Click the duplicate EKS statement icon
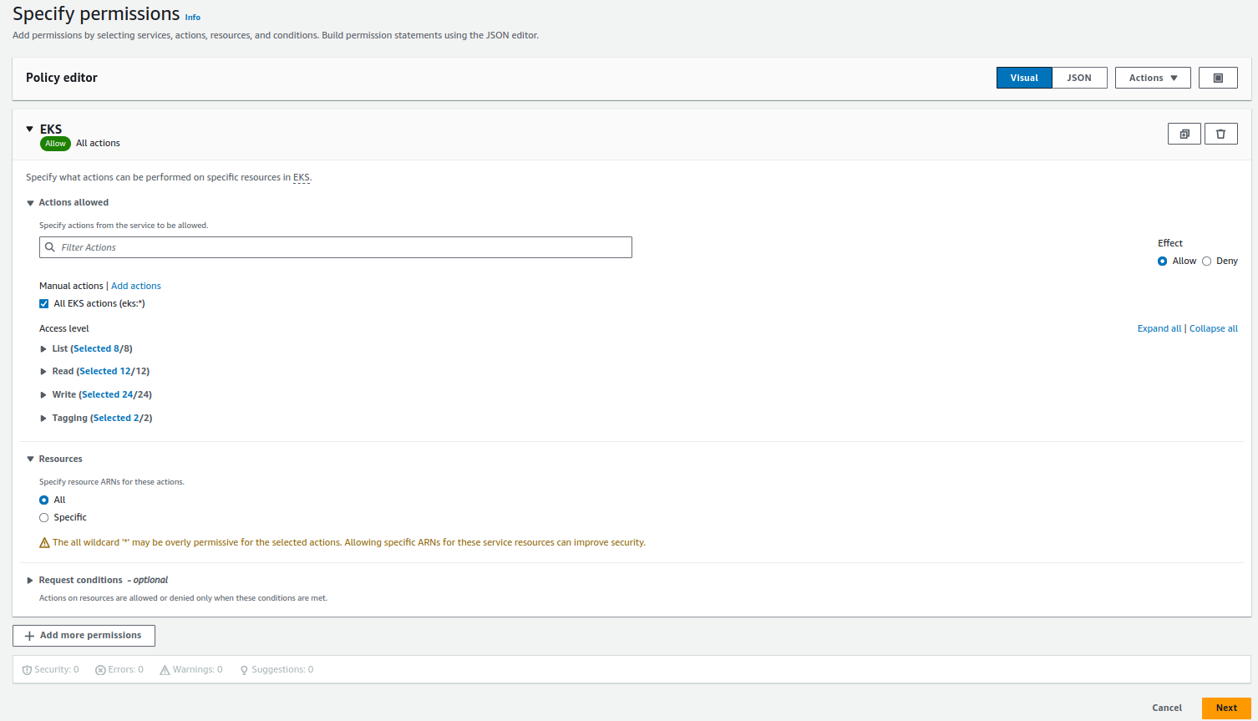The image size is (1258, 721). [x=1184, y=134]
